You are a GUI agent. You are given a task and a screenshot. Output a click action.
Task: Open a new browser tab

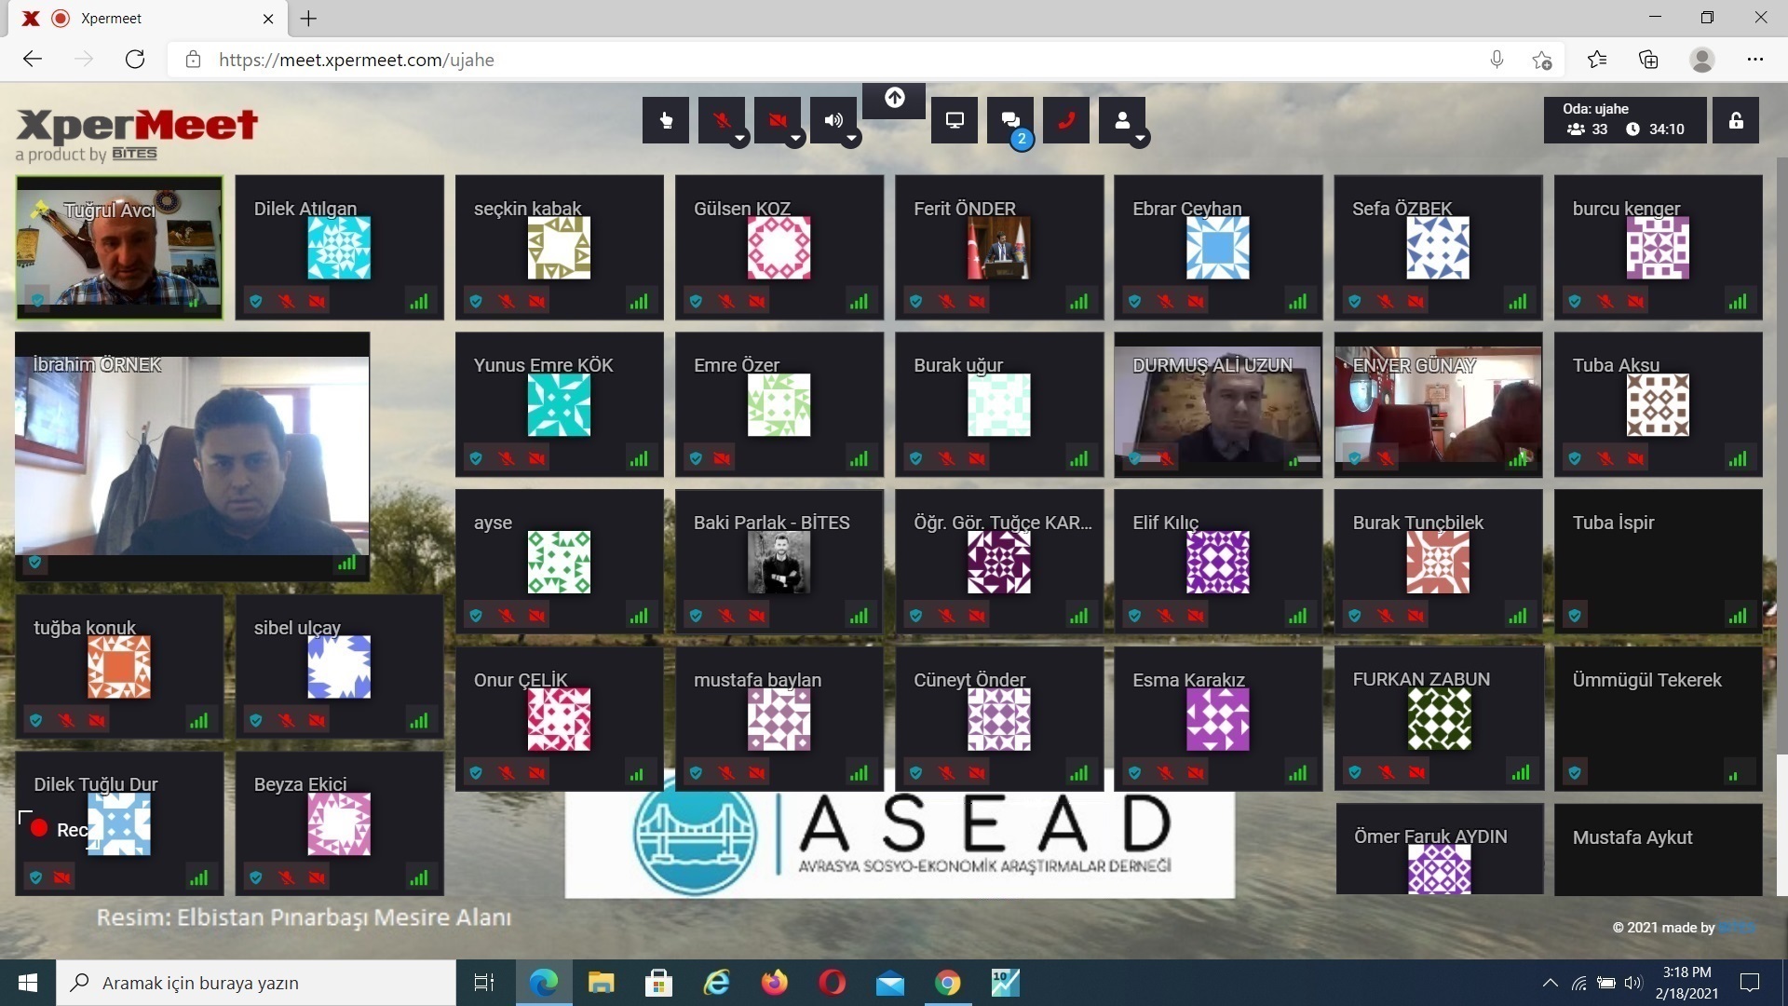coord(309,19)
